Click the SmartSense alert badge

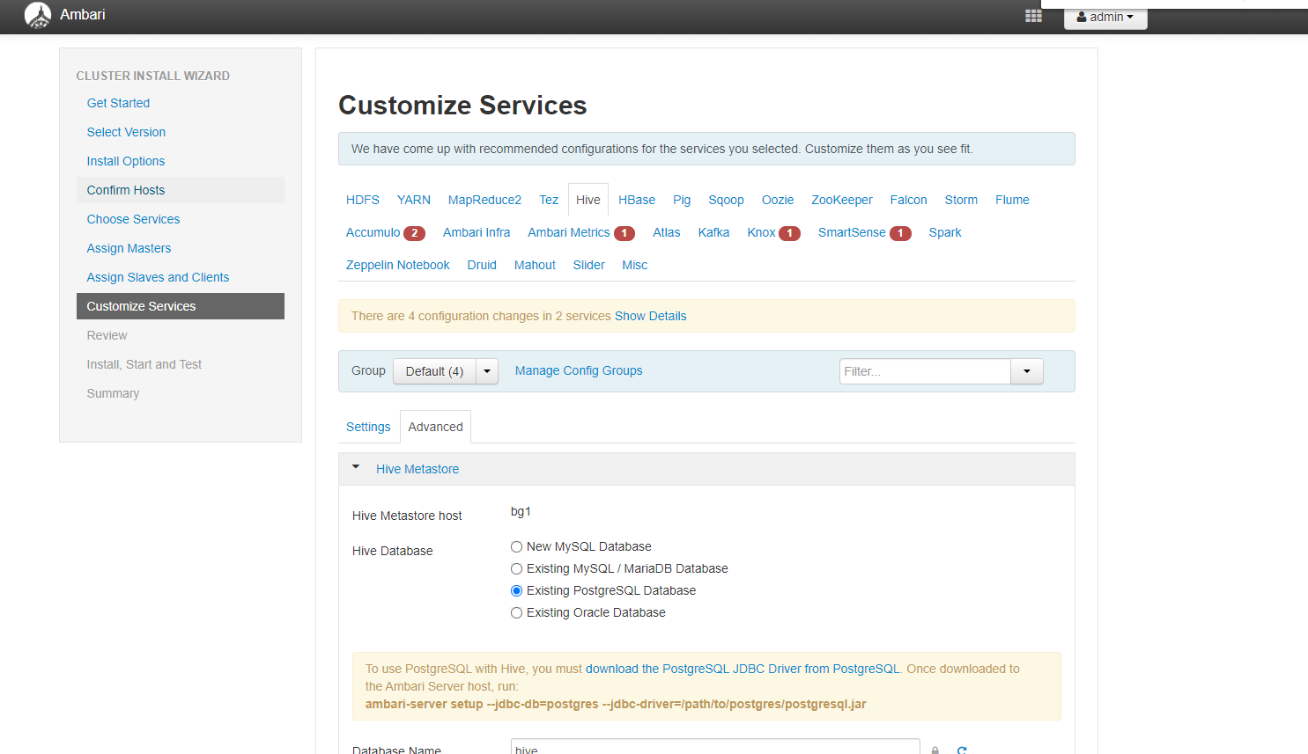(x=900, y=233)
